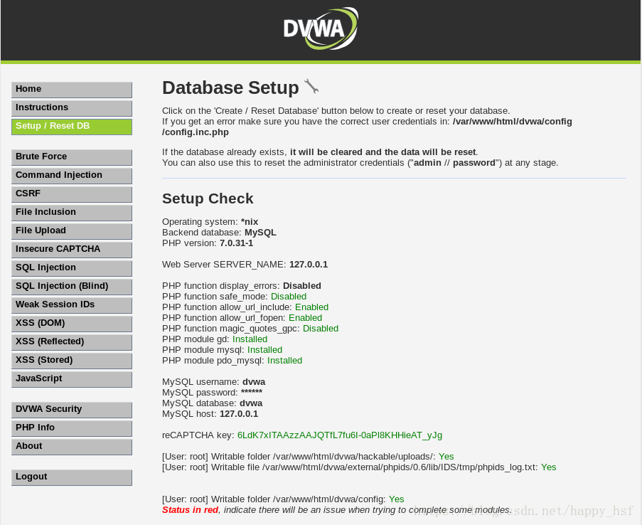The width and height of the screenshot is (642, 525).
Task: Click Backend database MySQL text
Action: (x=219, y=233)
